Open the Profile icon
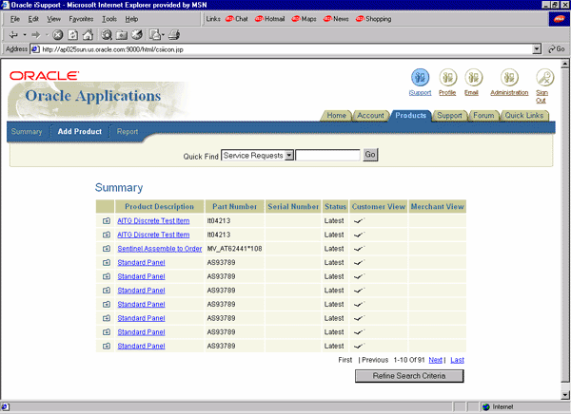Screen dimensions: 571x414 click(447, 78)
